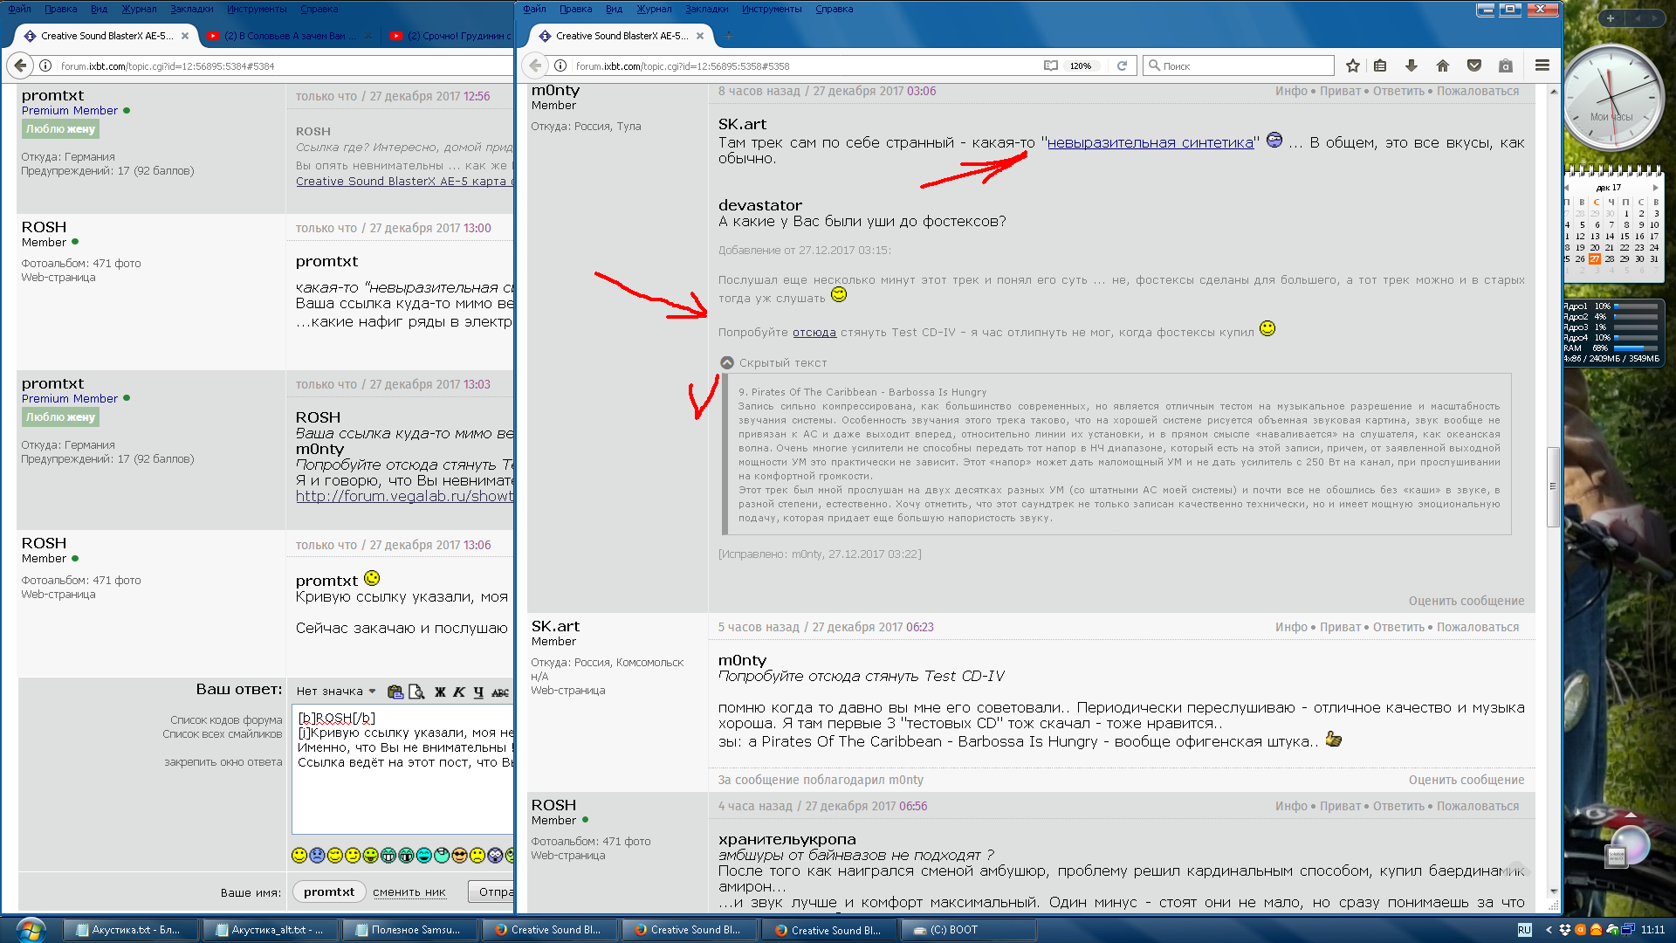
Task: Collapse the Скрытый текст spoiler block
Action: (726, 362)
